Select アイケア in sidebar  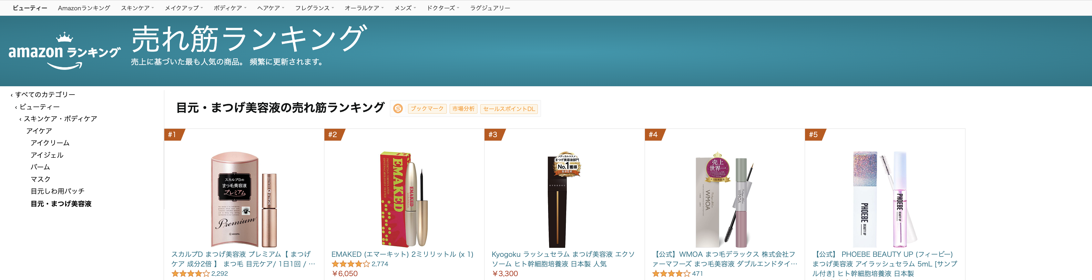pos(39,131)
